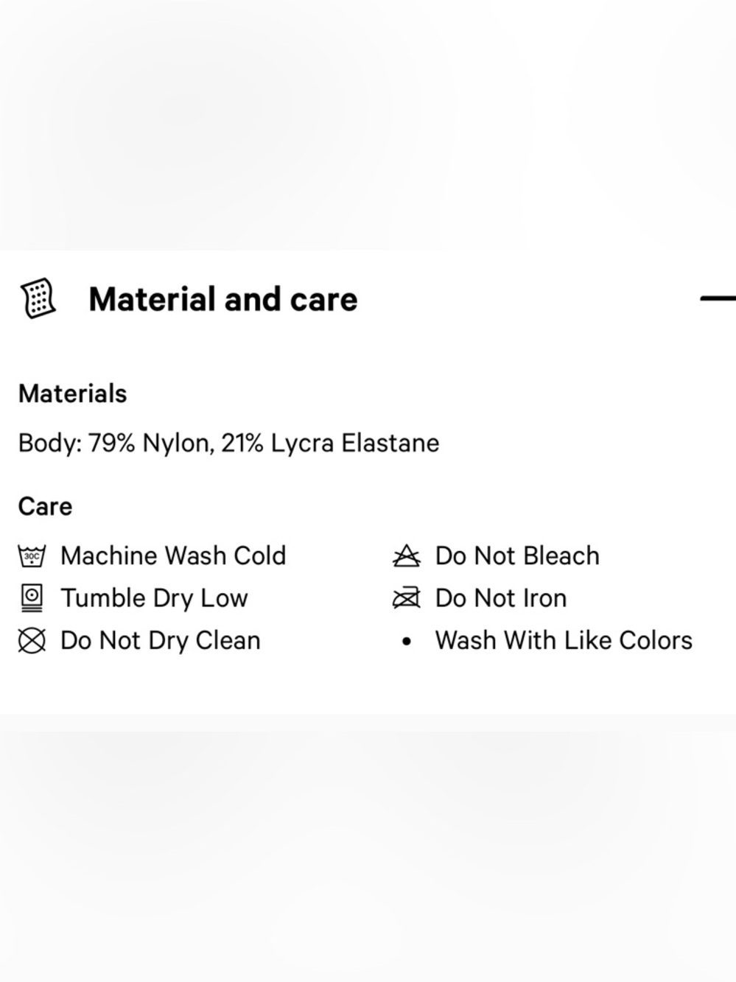The width and height of the screenshot is (736, 982).
Task: Select the Do Not Bleach text
Action: point(517,555)
